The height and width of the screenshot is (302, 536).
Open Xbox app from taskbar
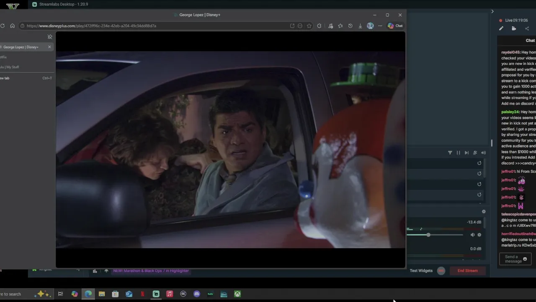[237, 294]
